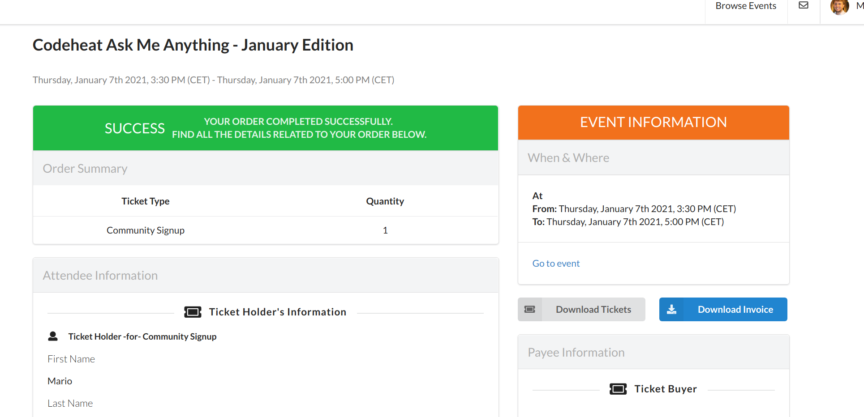Click the Ticket Buyer heading text

point(666,389)
